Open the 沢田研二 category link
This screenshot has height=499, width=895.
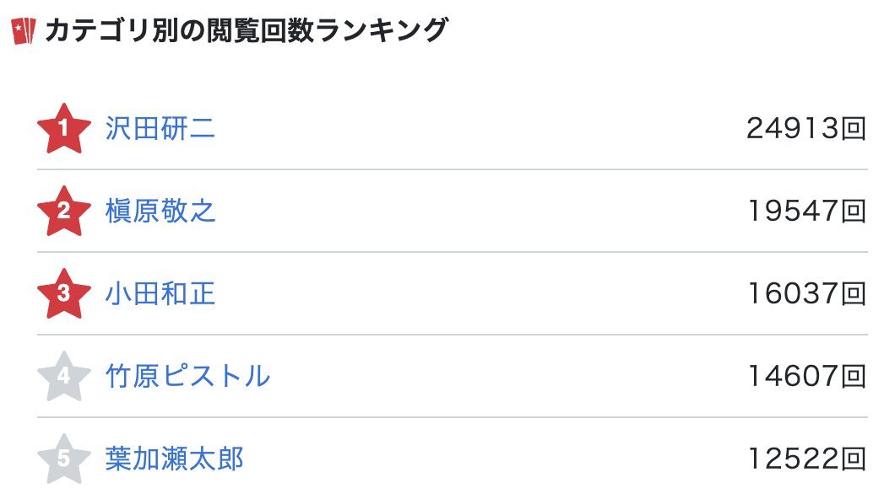(x=160, y=128)
